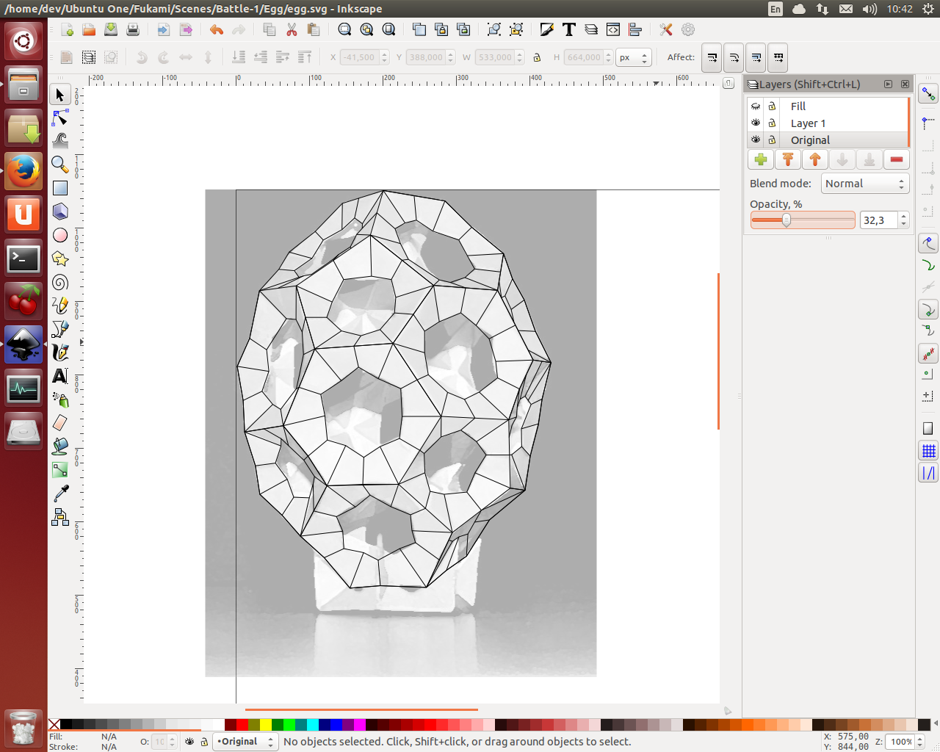The width and height of the screenshot is (940, 752).
Task: Lock the Original layer
Action: (772, 140)
